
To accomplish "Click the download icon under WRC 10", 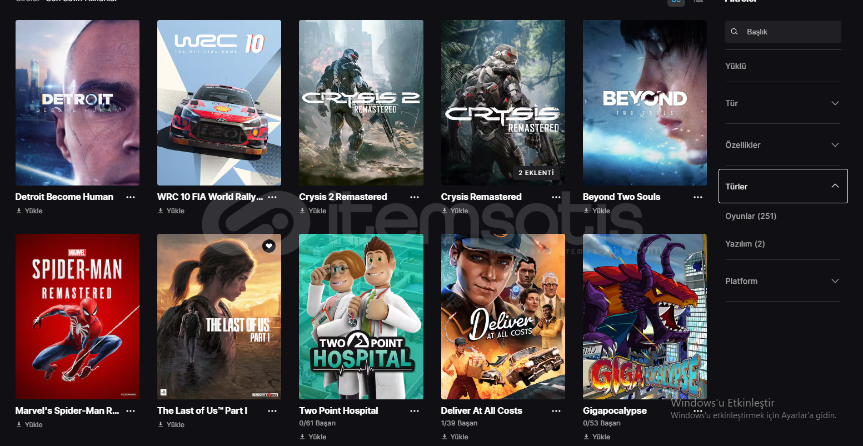I will (161, 211).
